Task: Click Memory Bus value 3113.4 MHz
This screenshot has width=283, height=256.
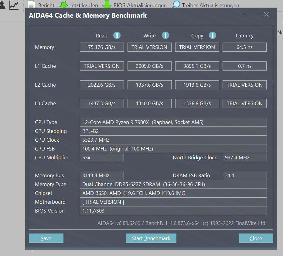Action: coord(102,175)
